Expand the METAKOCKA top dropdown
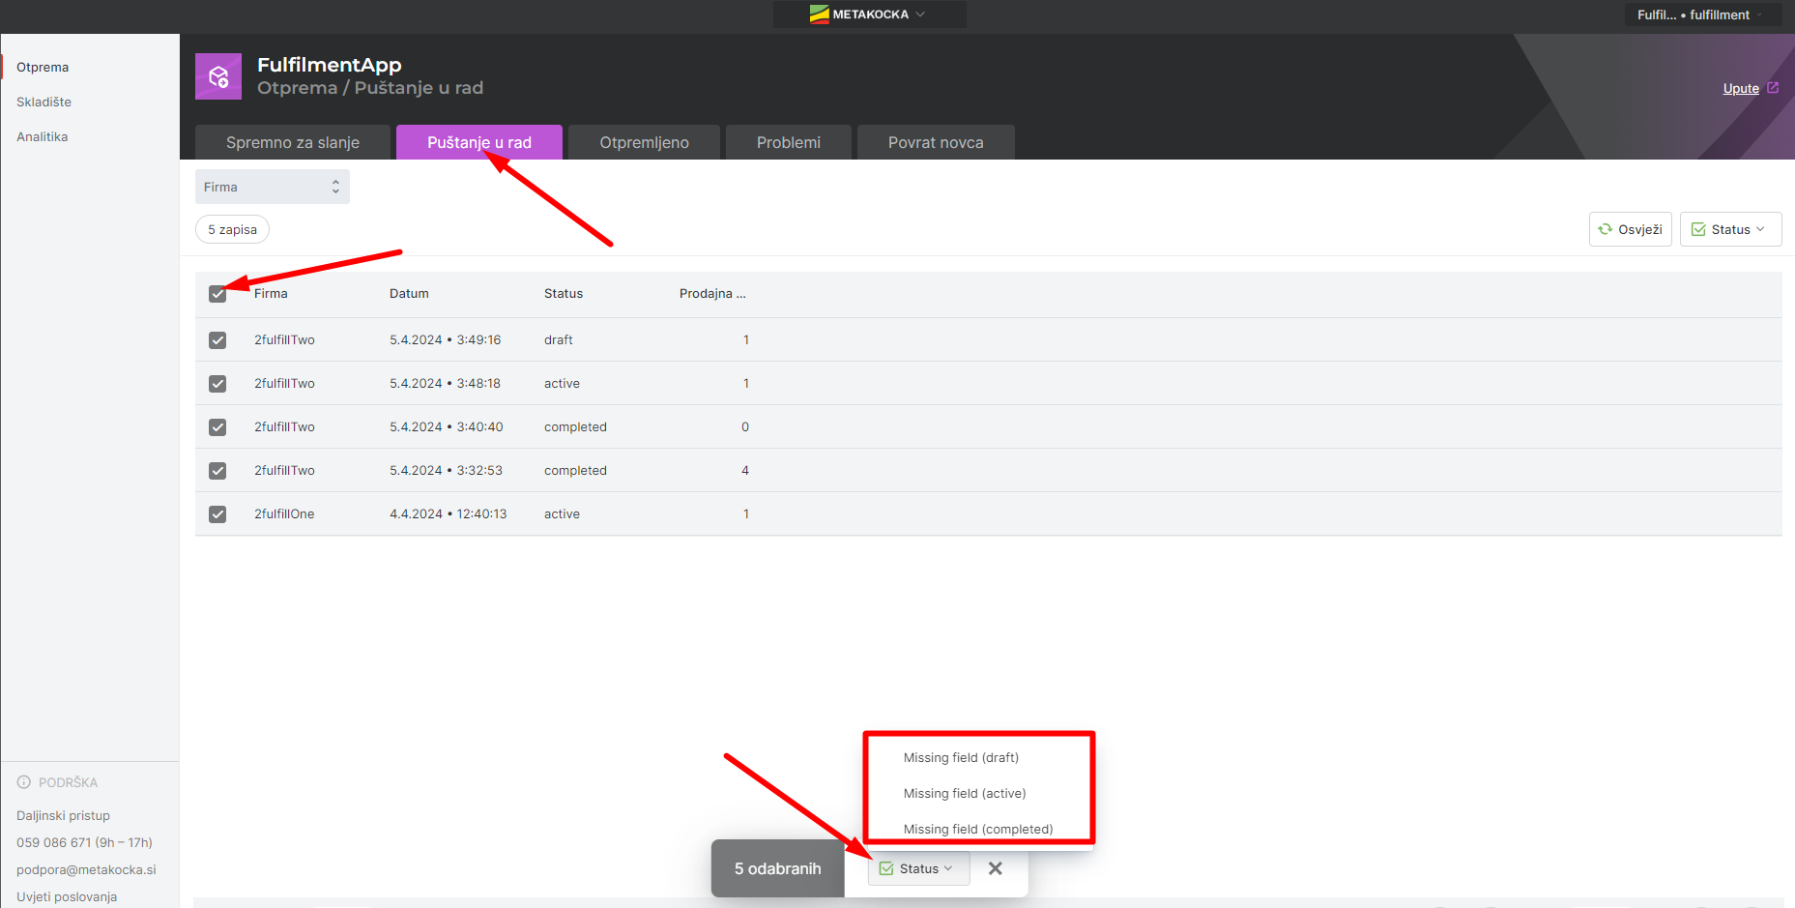The width and height of the screenshot is (1795, 908). click(x=869, y=15)
